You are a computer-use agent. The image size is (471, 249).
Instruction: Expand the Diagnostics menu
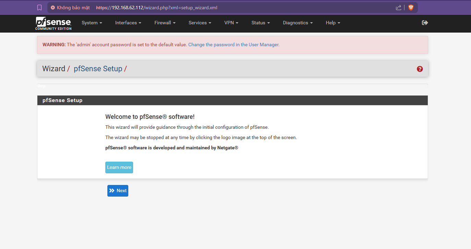298,23
